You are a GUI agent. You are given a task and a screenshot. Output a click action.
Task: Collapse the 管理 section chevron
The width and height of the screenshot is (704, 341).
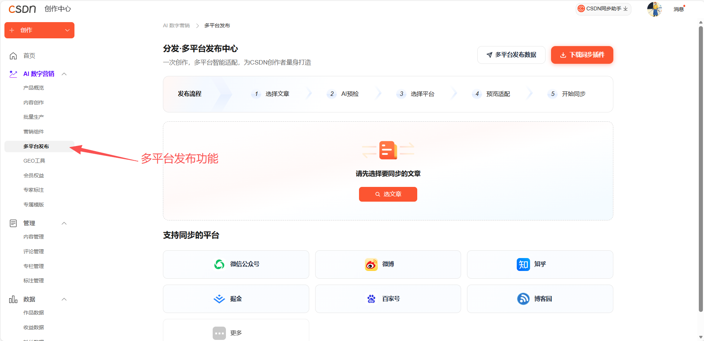click(64, 223)
